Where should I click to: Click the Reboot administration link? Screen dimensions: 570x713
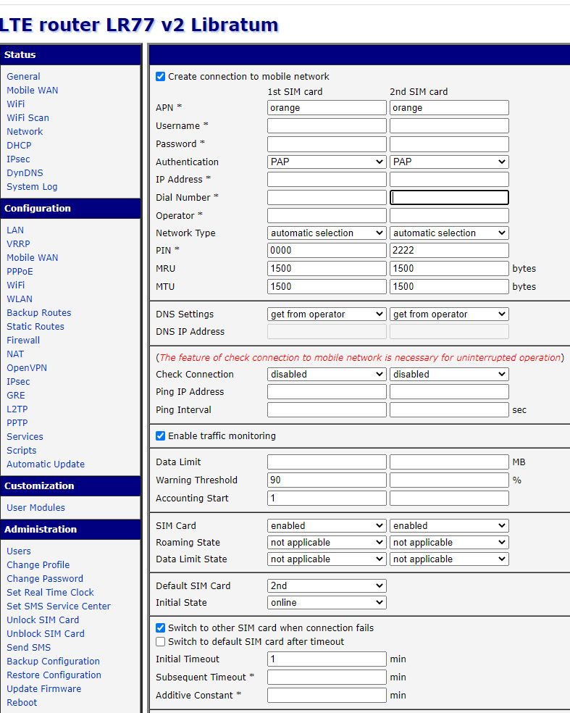tap(22, 702)
